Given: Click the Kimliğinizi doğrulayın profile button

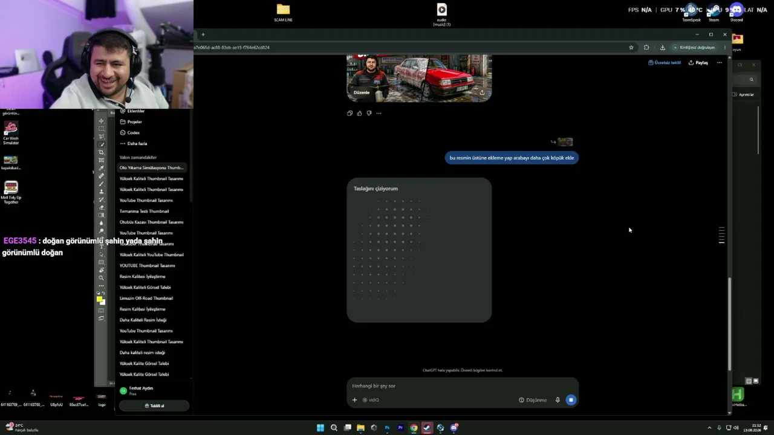Looking at the screenshot, I should [x=694, y=47].
